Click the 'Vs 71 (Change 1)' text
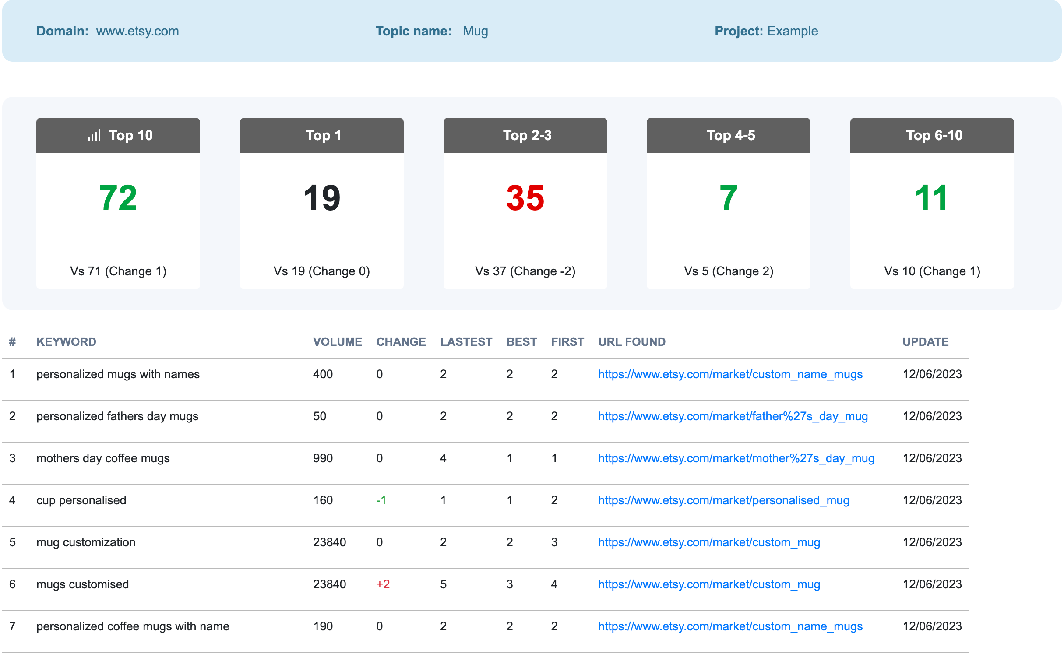 click(x=119, y=272)
